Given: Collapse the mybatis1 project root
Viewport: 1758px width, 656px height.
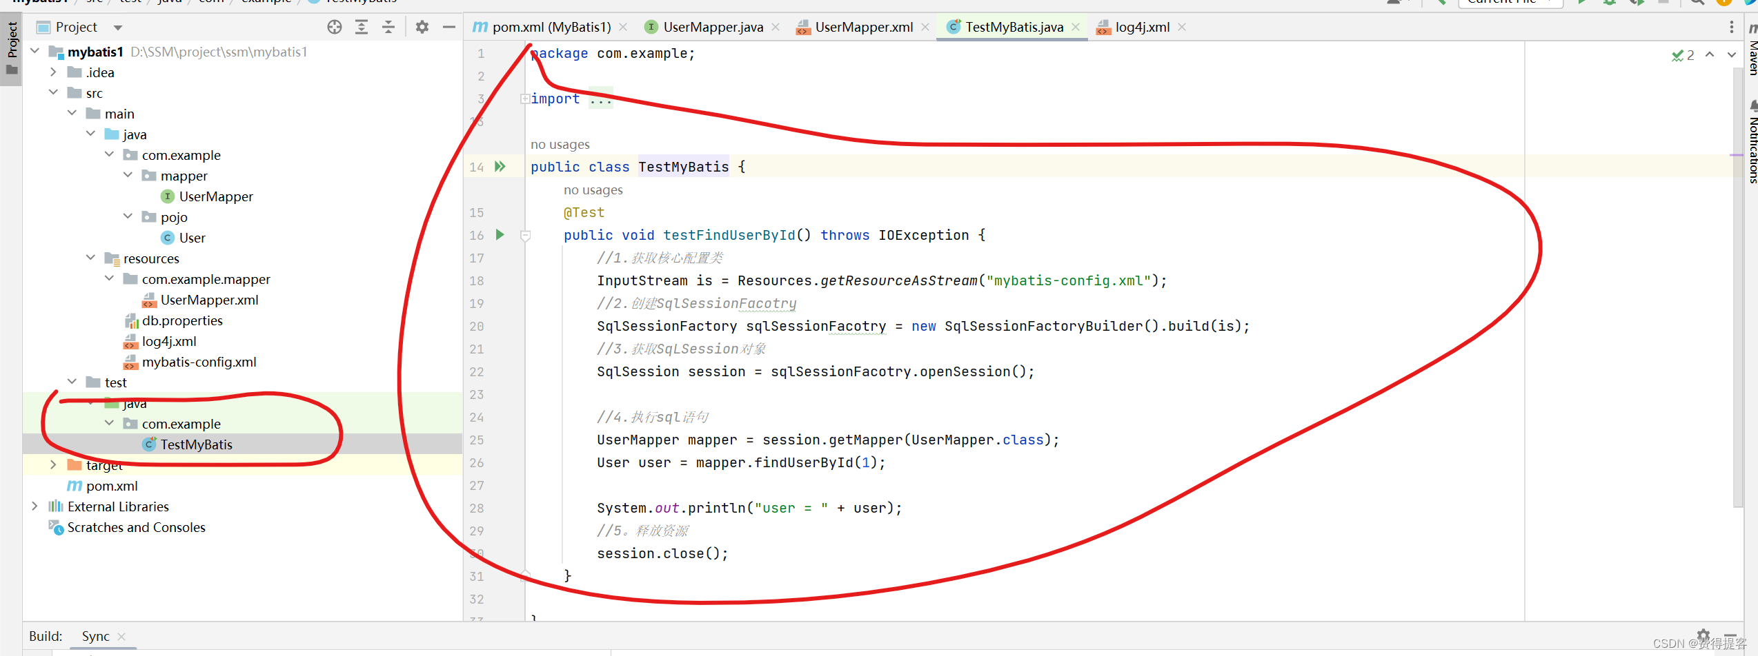Looking at the screenshot, I should pos(34,52).
